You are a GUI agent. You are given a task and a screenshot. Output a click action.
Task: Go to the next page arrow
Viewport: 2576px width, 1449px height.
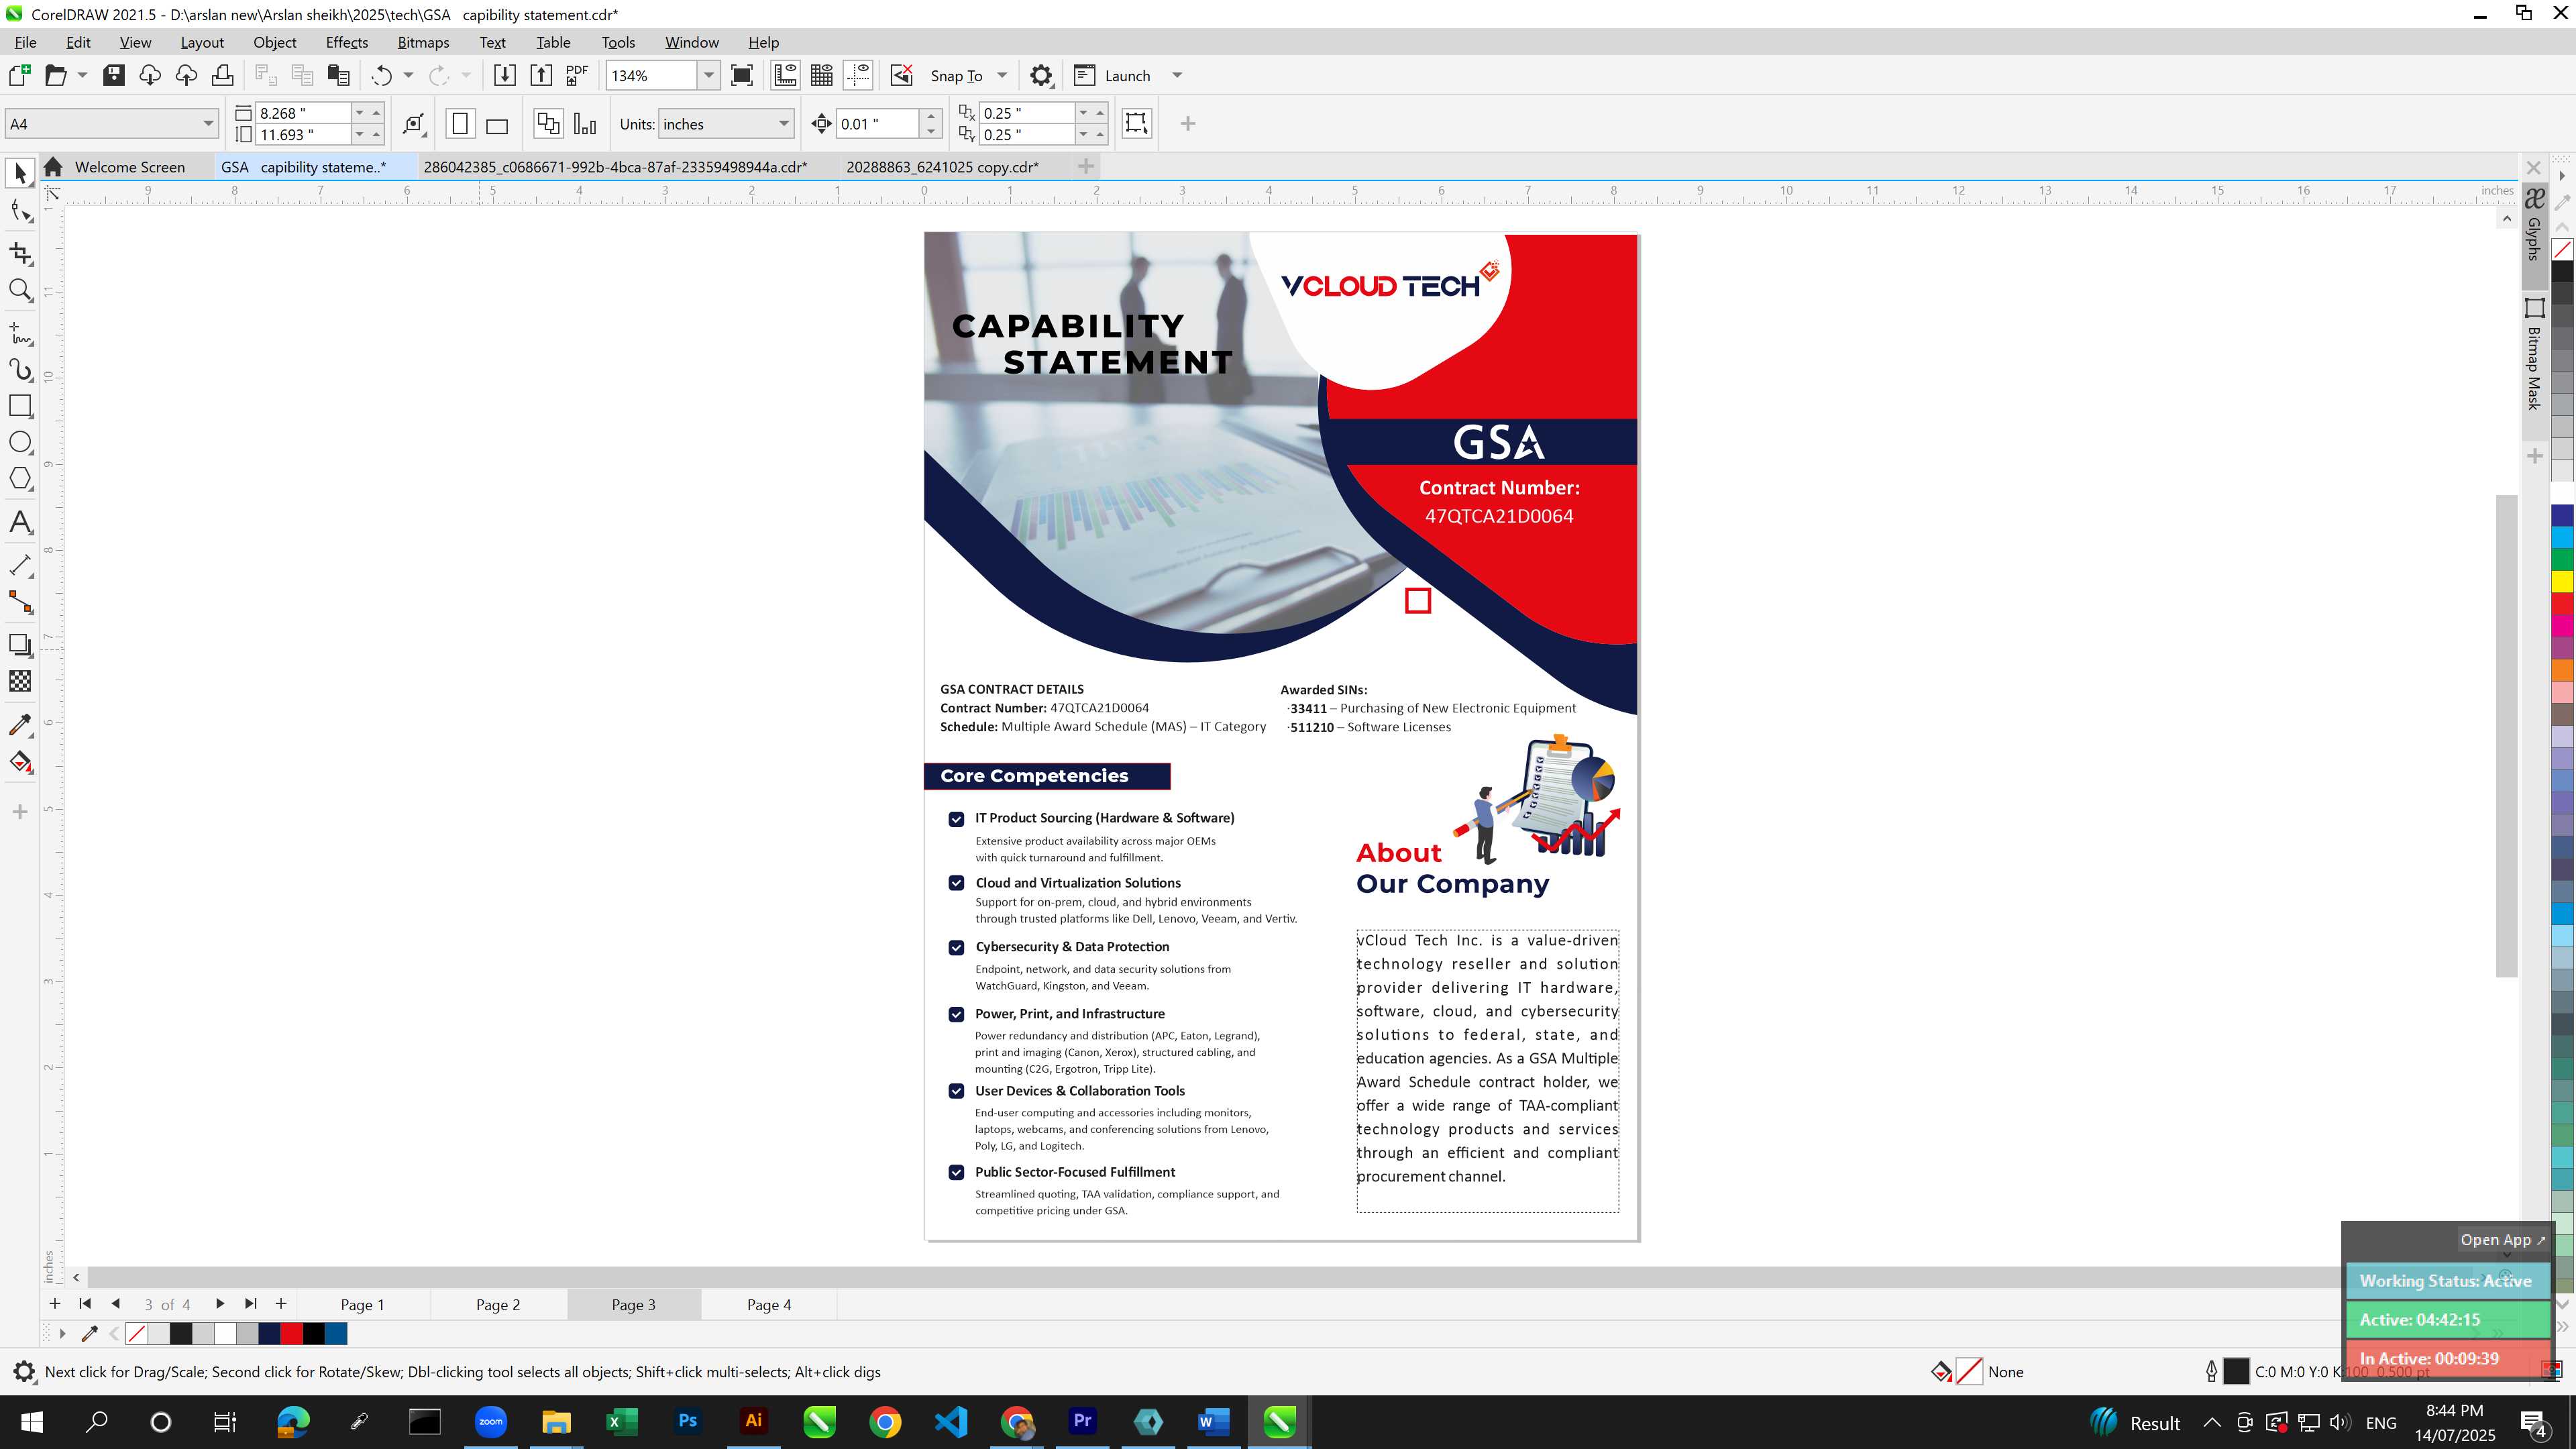pos(220,1304)
